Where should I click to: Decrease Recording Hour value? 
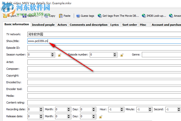(122, 110)
